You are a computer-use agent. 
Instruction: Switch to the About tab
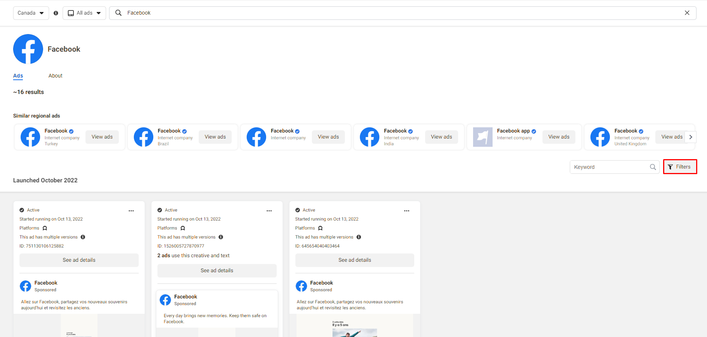(x=55, y=76)
